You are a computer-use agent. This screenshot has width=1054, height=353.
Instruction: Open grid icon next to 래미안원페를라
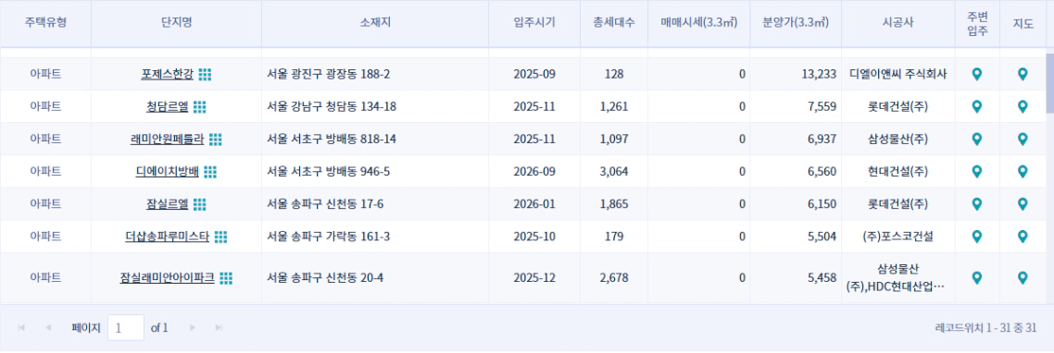click(215, 139)
